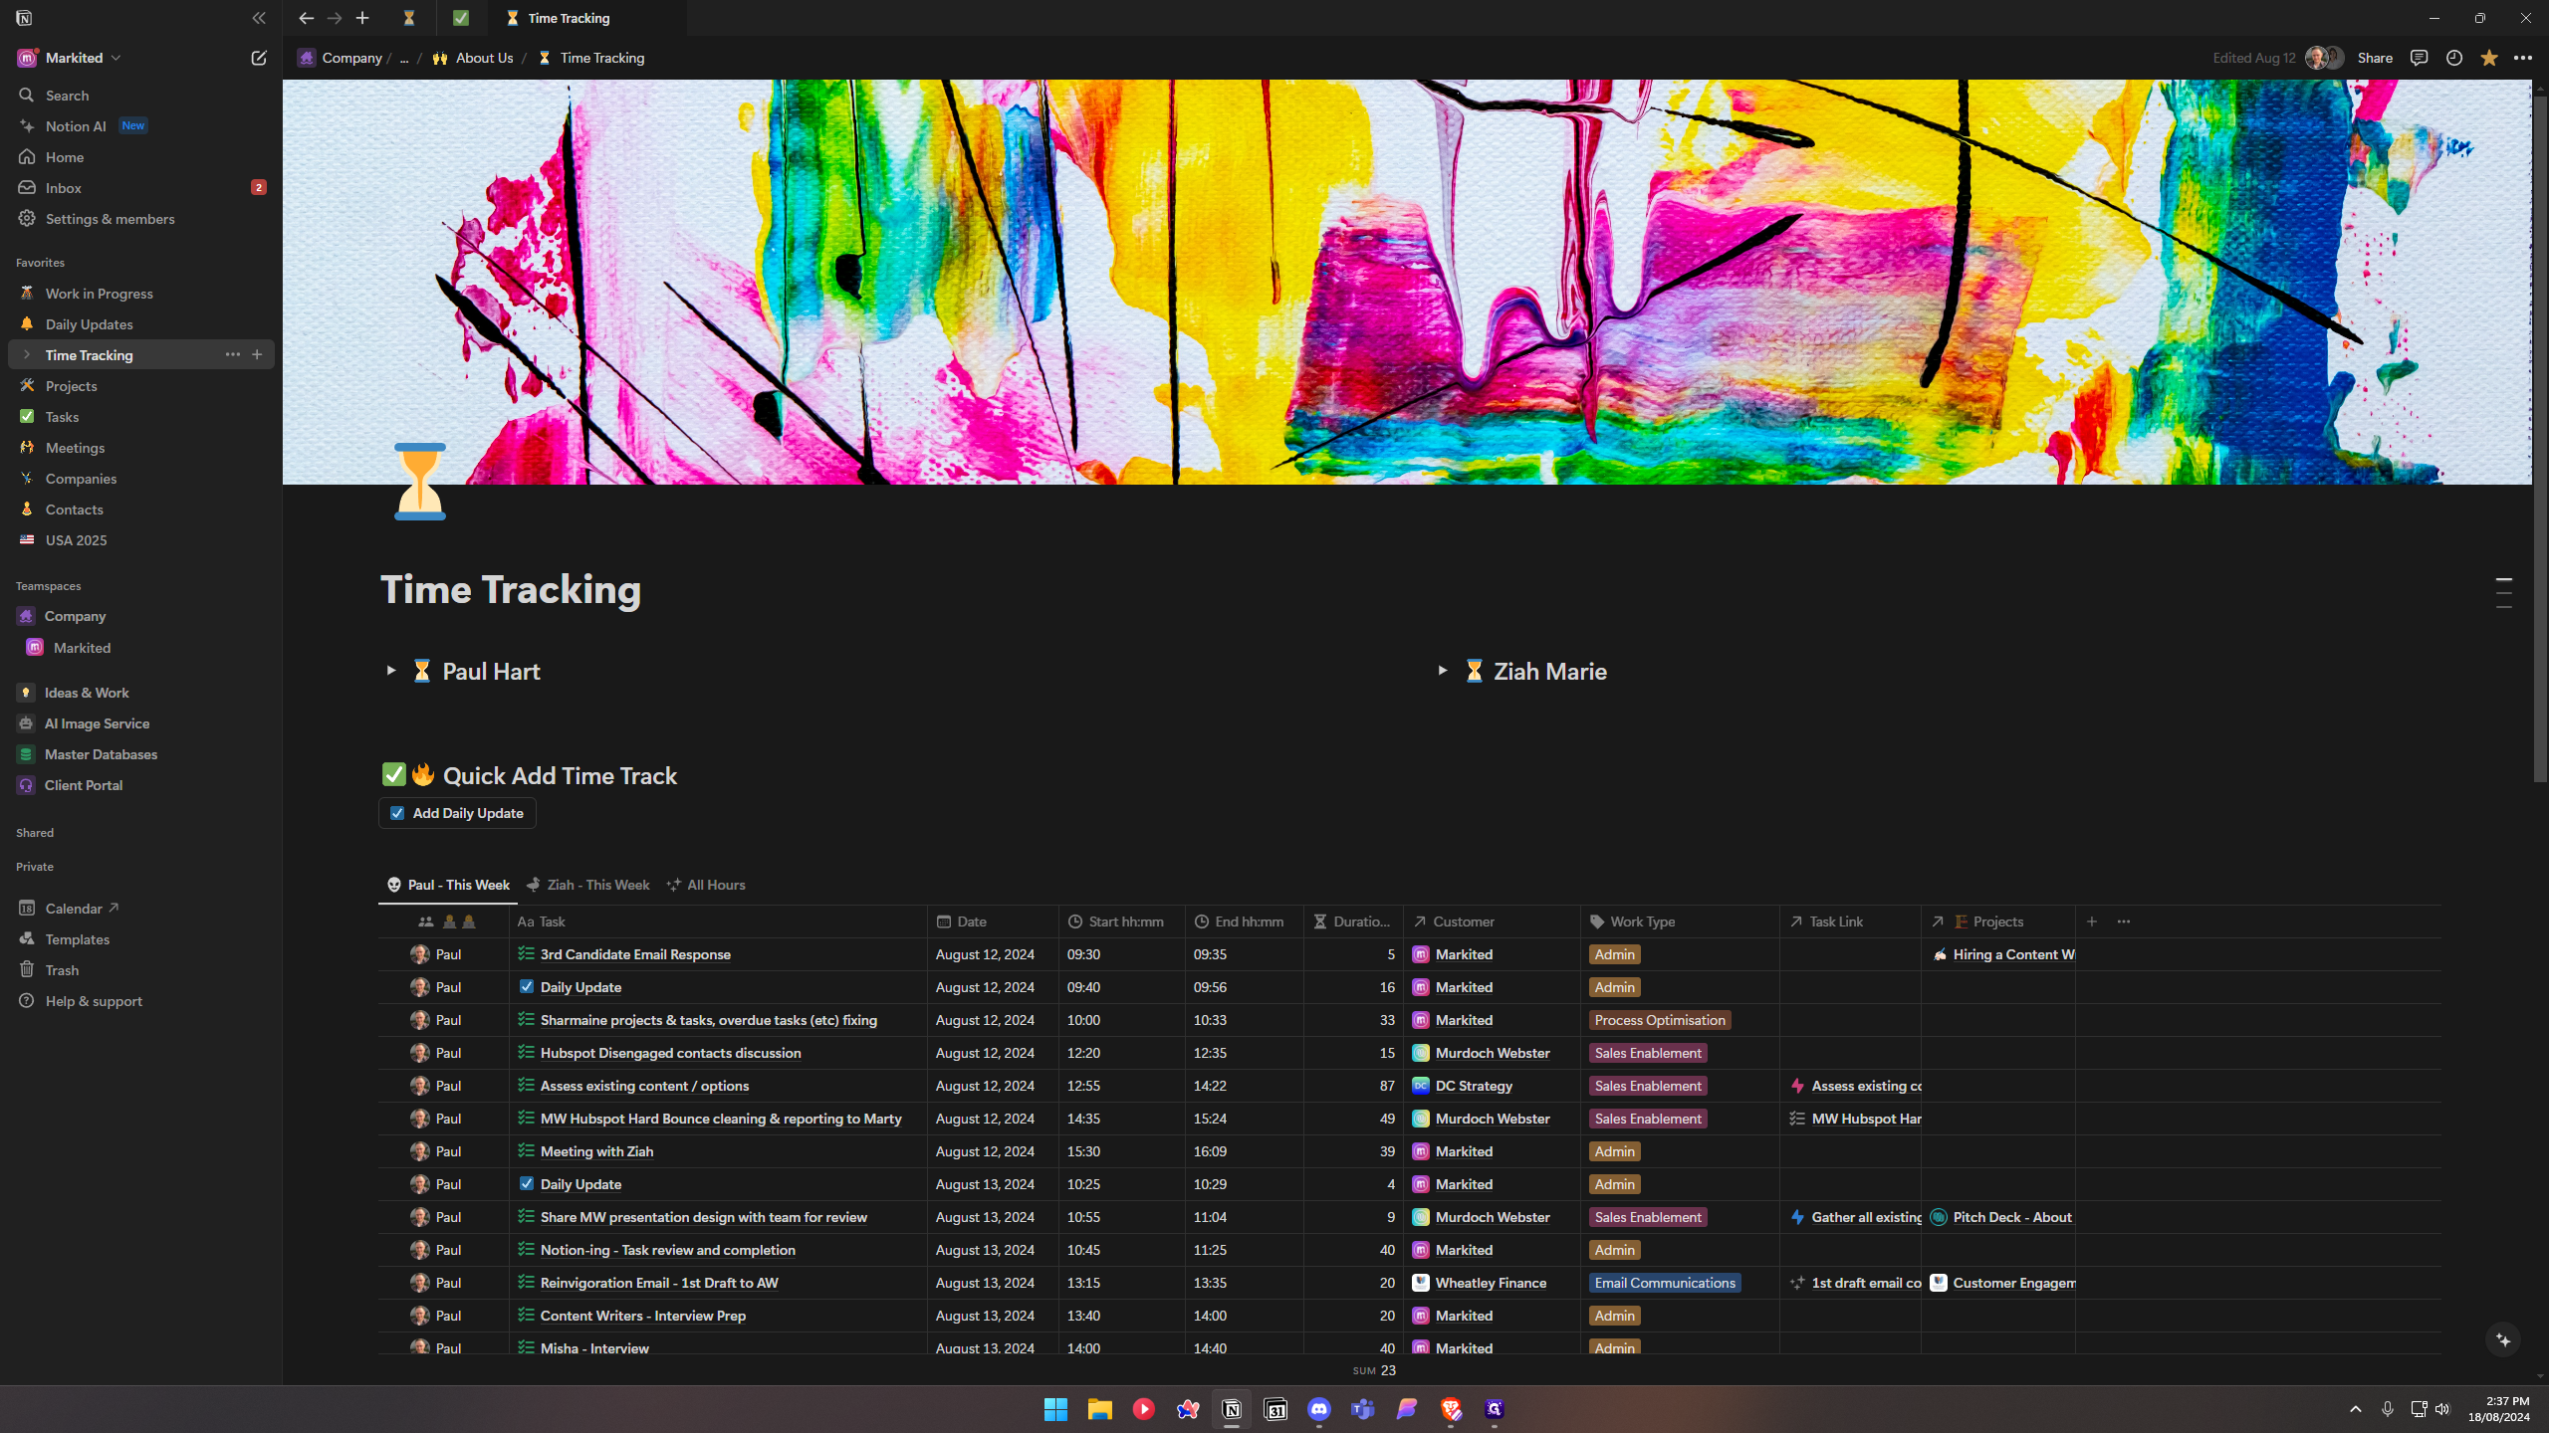Open the Markited workspace switcher dropdown
This screenshot has width=2549, height=1433.
tap(70, 58)
